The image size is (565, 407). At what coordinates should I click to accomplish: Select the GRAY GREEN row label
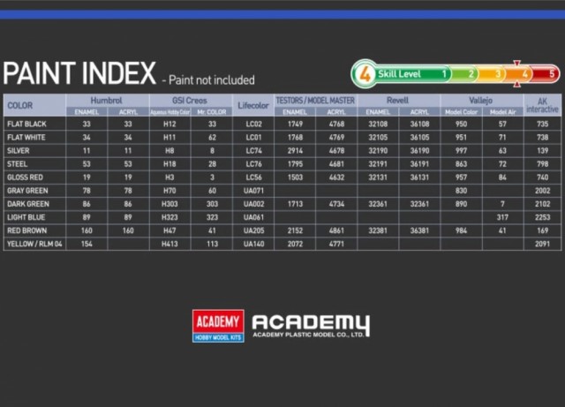click(x=27, y=191)
